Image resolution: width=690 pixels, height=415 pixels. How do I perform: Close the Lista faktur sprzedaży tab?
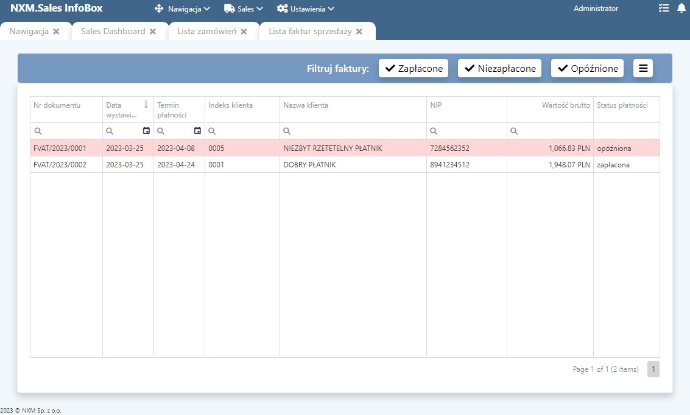click(x=359, y=32)
